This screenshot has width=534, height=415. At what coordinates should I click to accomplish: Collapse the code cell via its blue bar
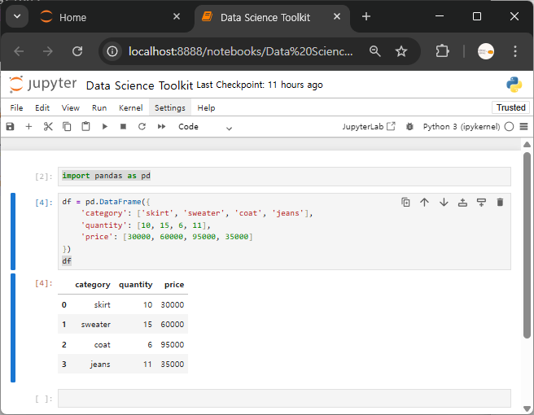tap(13, 231)
